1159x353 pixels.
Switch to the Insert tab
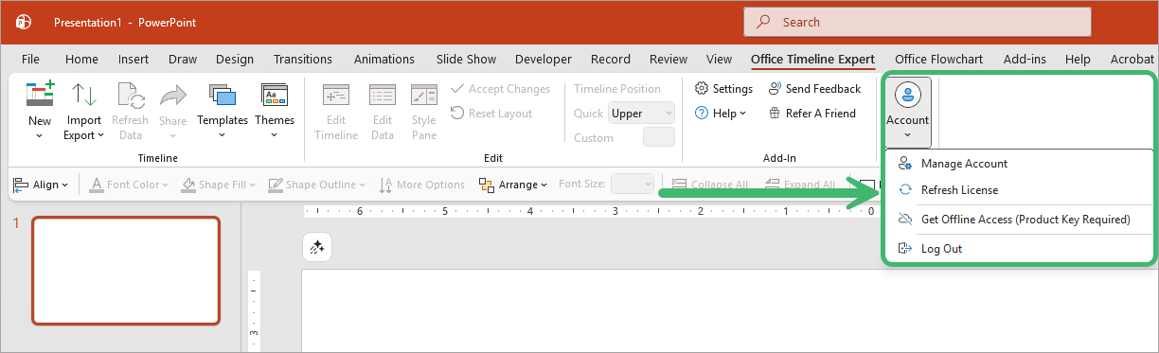(134, 59)
